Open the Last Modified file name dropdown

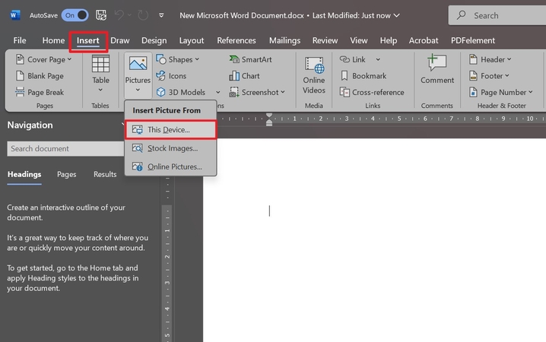pos(397,16)
